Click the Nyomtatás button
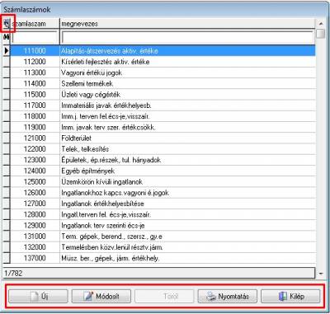 pyautogui.click(x=228, y=297)
